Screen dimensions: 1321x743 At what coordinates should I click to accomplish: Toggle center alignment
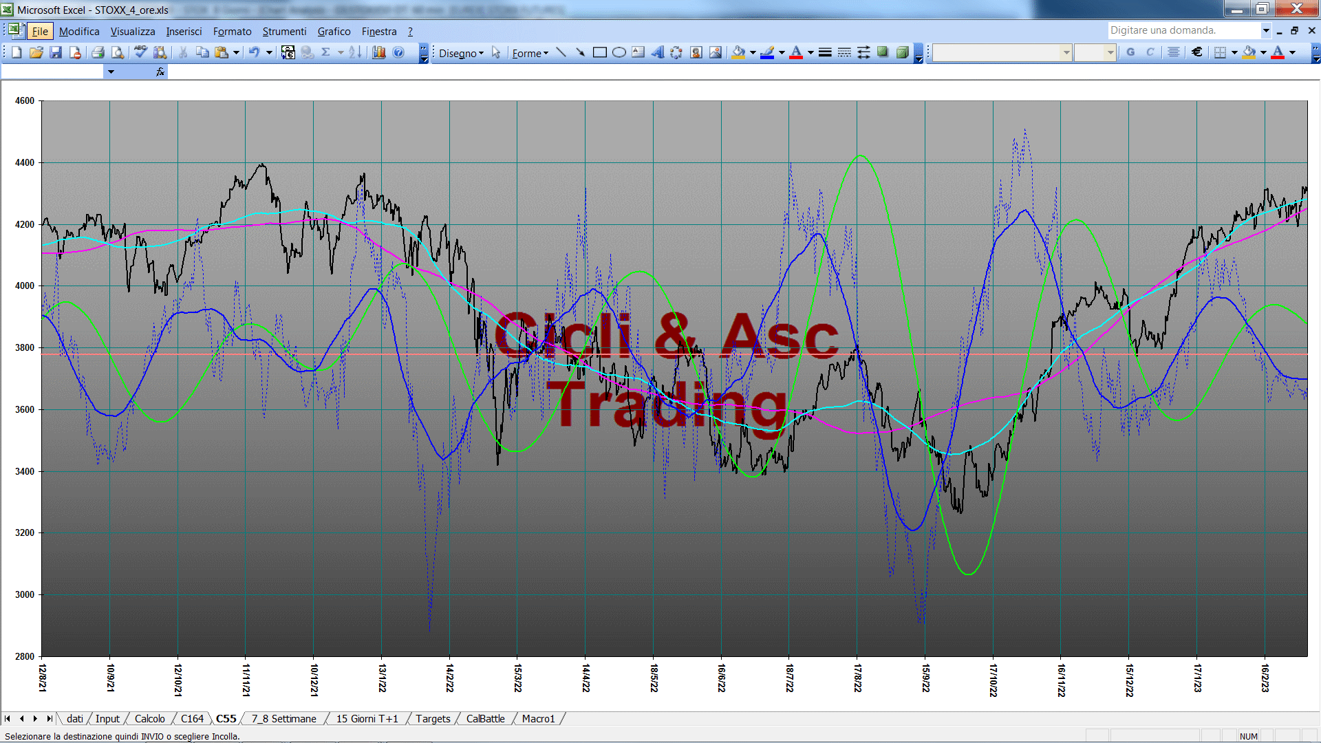(x=1174, y=52)
